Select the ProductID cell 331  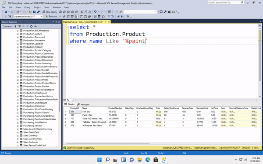pos(75,112)
